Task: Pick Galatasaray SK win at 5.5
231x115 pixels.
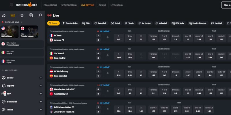Action: 141,91
